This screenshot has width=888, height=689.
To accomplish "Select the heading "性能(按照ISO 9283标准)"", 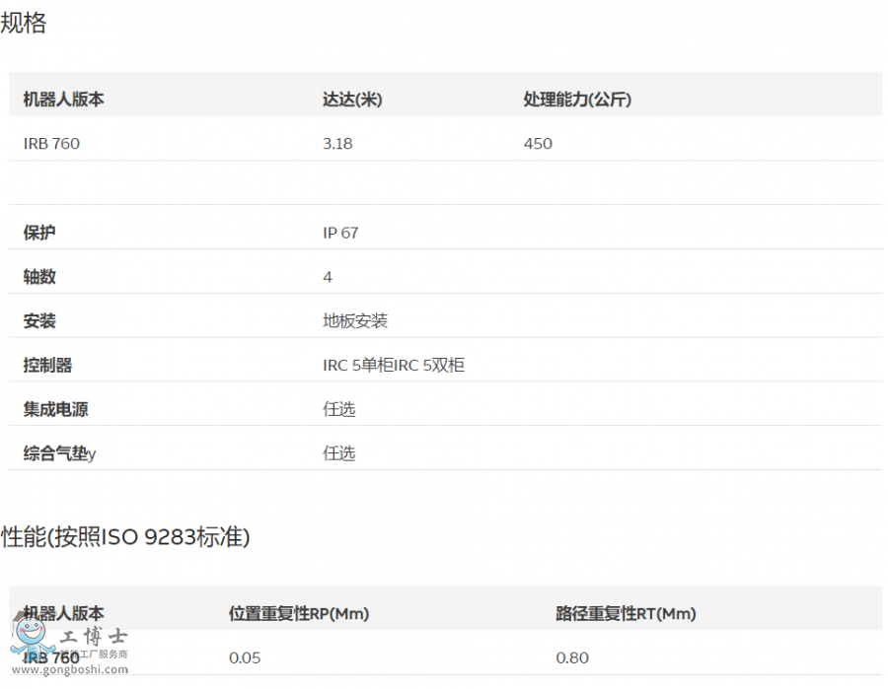I will [x=125, y=537].
